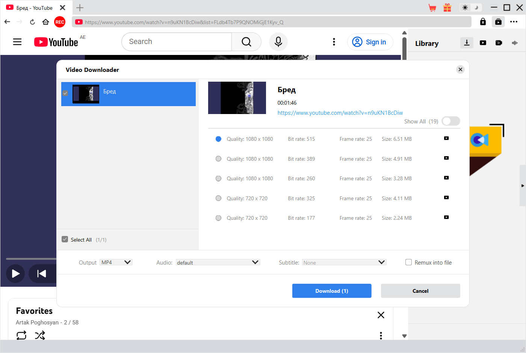
Task: Go to the home page icon
Action: click(45, 22)
